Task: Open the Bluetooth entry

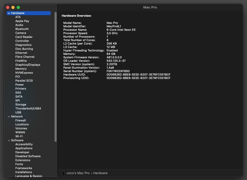Action: point(22,29)
